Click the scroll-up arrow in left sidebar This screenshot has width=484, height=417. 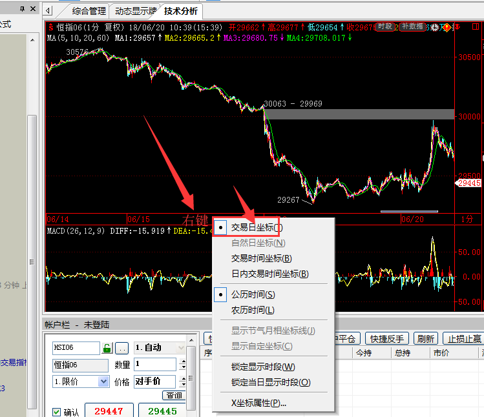click(x=32, y=40)
